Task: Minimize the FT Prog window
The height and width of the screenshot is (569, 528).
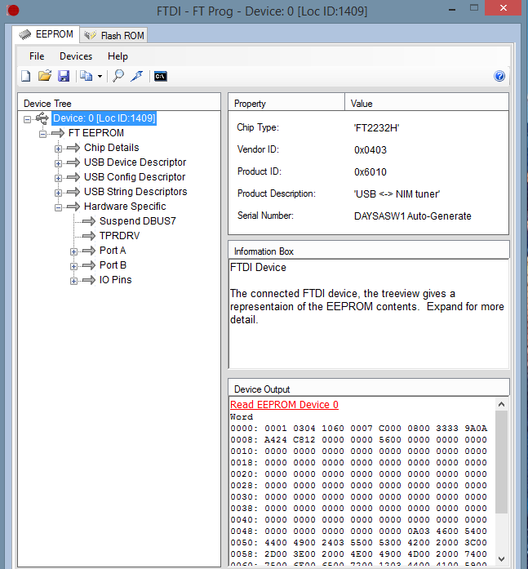Action: tap(452, 10)
